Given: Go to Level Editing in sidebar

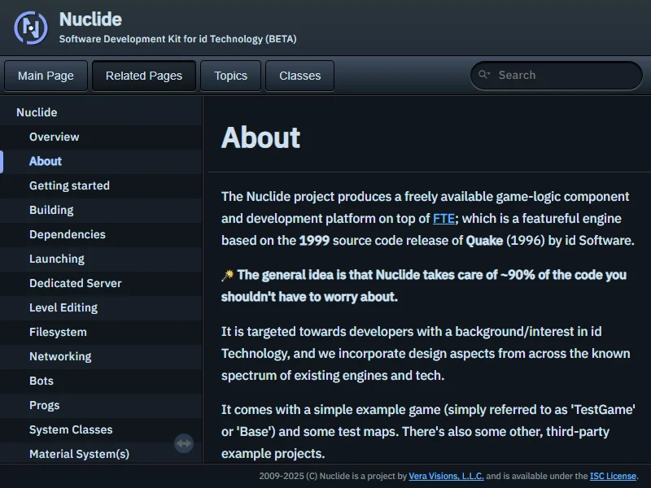Looking at the screenshot, I should click(63, 307).
